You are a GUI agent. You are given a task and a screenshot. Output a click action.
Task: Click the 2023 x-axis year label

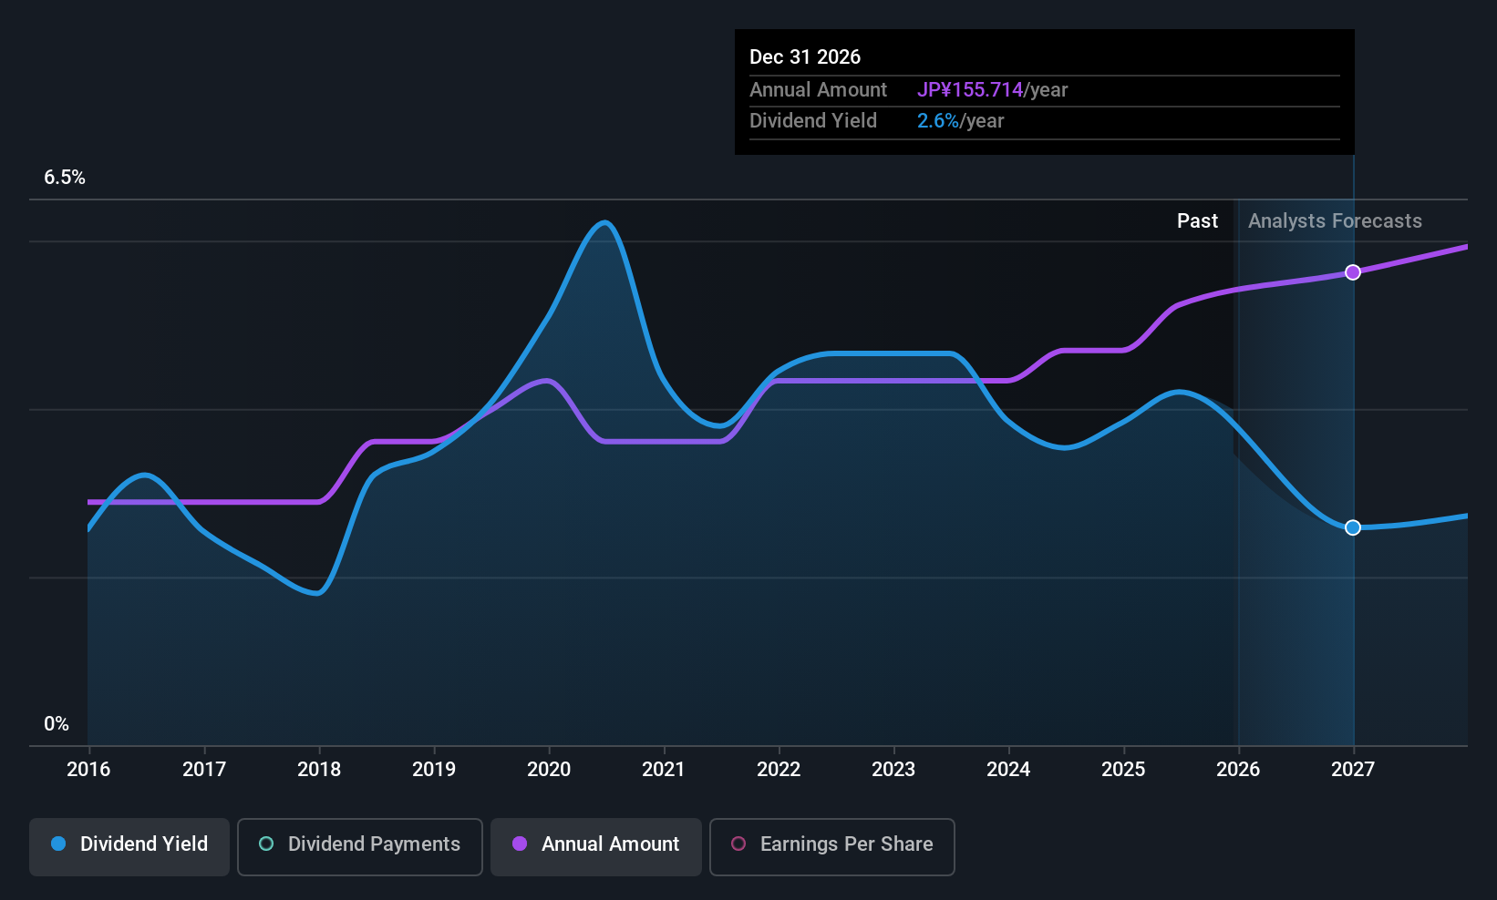[x=893, y=770]
